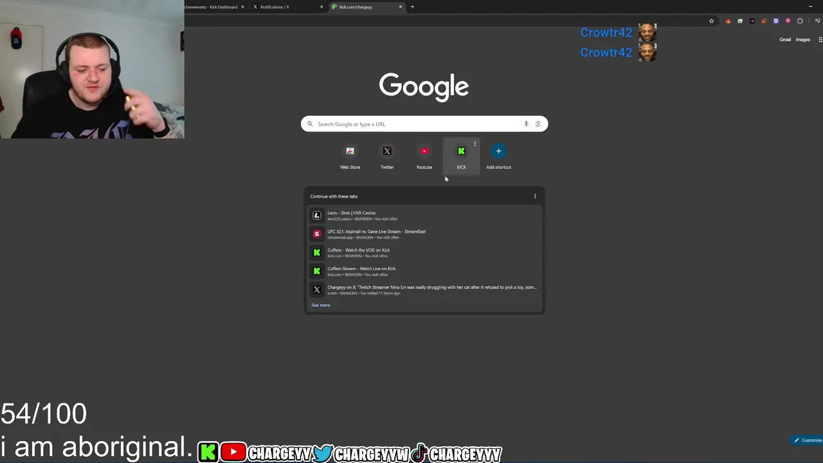Viewport: 823px width, 463px height.
Task: Bookmark this page with star icon
Action: (x=711, y=21)
